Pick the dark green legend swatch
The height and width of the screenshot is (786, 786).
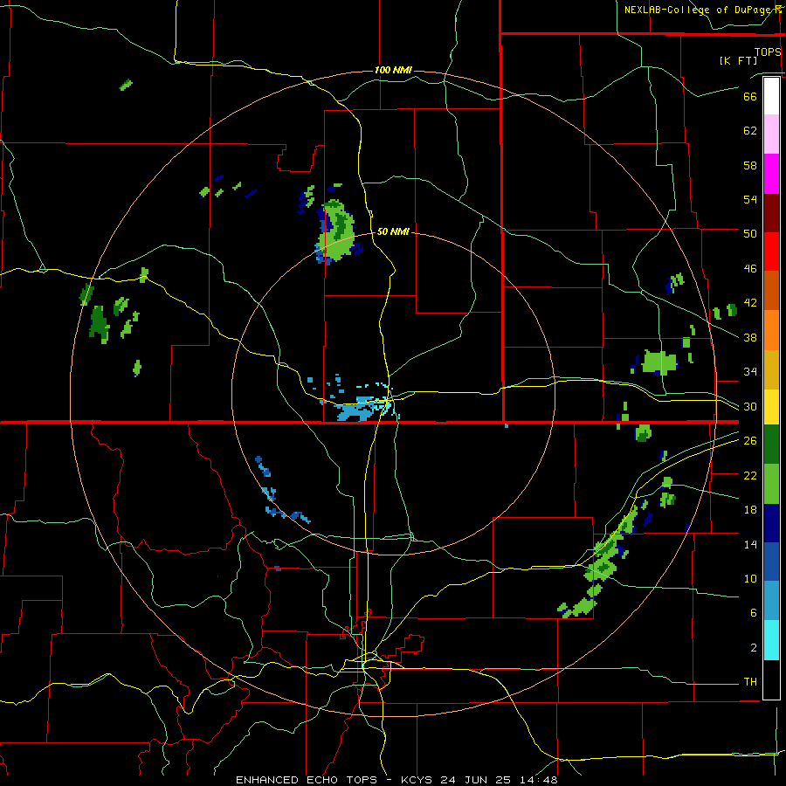771,445
